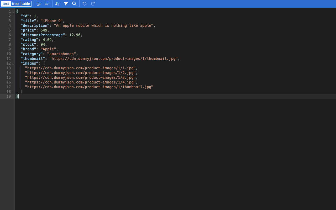Image resolution: width=336 pixels, height=210 pixels.
Task: Select the "images" key
Action: point(30,63)
